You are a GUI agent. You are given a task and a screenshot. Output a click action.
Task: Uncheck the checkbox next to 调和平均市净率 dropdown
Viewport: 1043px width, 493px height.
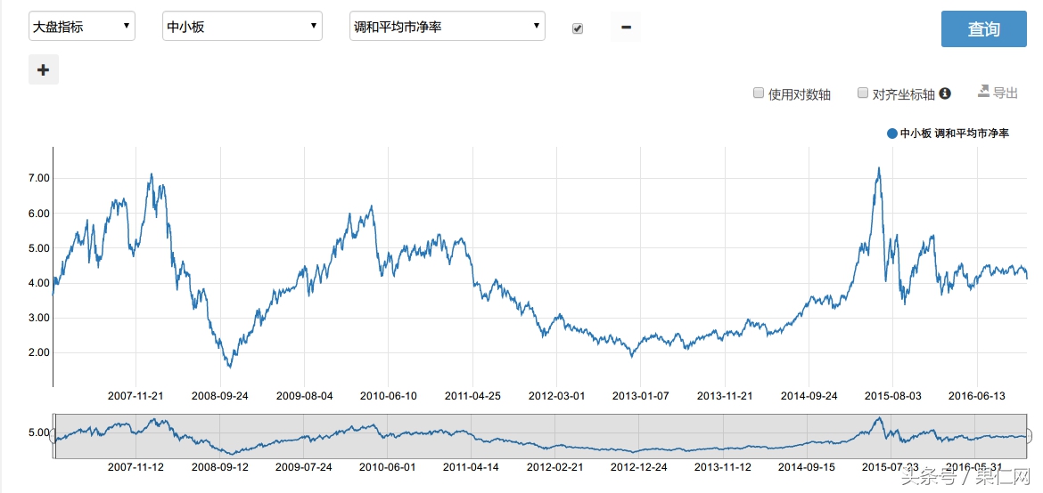click(578, 28)
